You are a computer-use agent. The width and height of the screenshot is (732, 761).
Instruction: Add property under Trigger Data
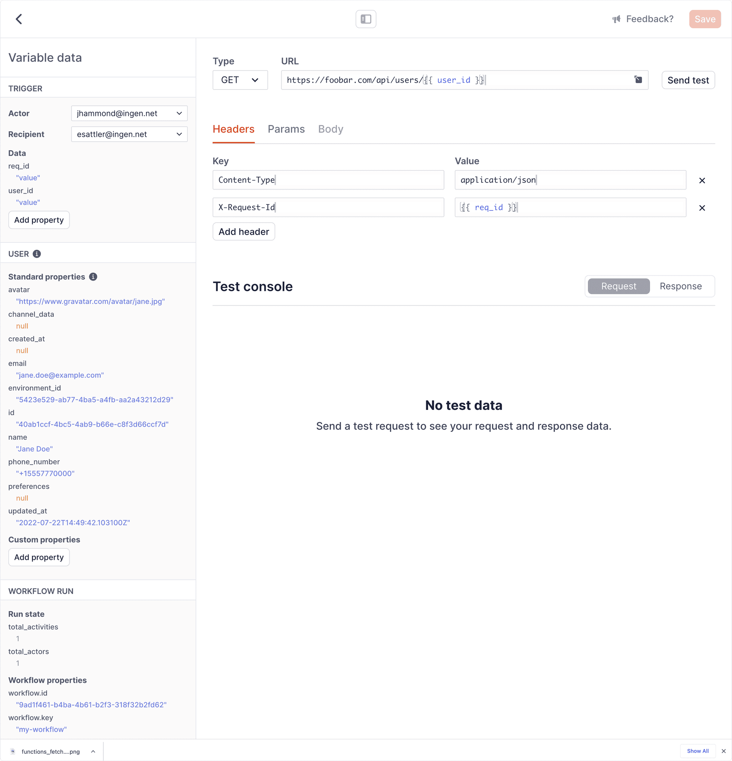(x=39, y=220)
